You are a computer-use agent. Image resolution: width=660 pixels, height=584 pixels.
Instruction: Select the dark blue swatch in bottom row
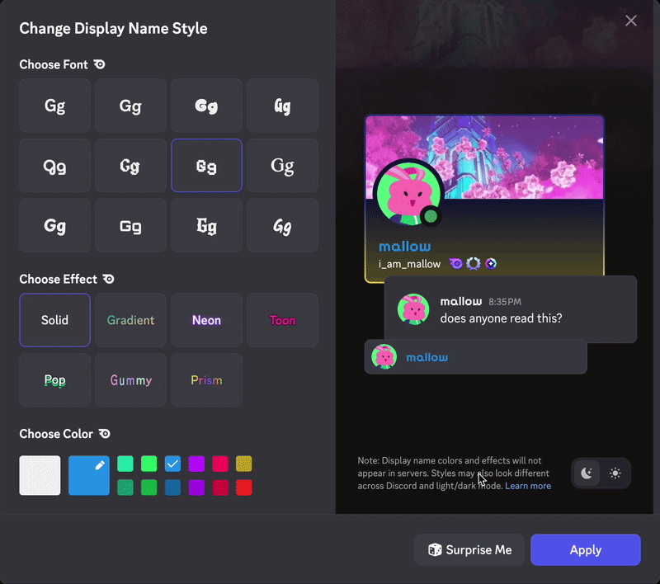point(172,487)
